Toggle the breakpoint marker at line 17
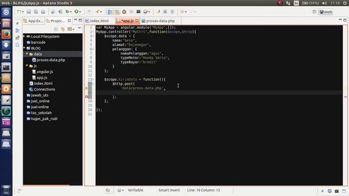 click(x=87, y=97)
